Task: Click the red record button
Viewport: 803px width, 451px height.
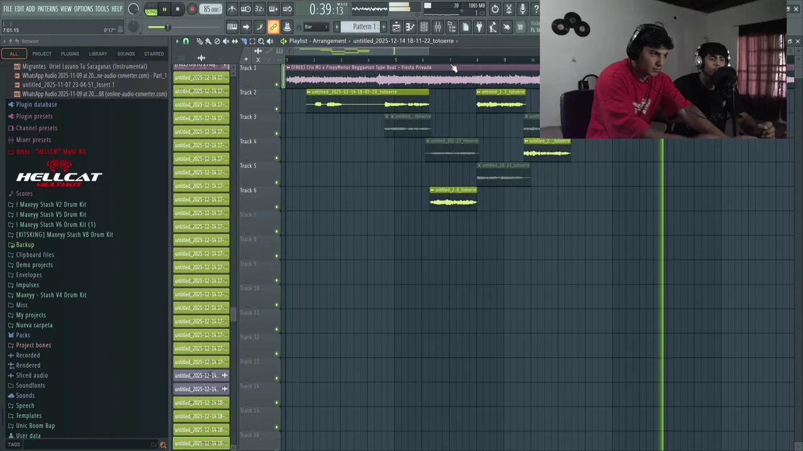Action: tap(192, 9)
